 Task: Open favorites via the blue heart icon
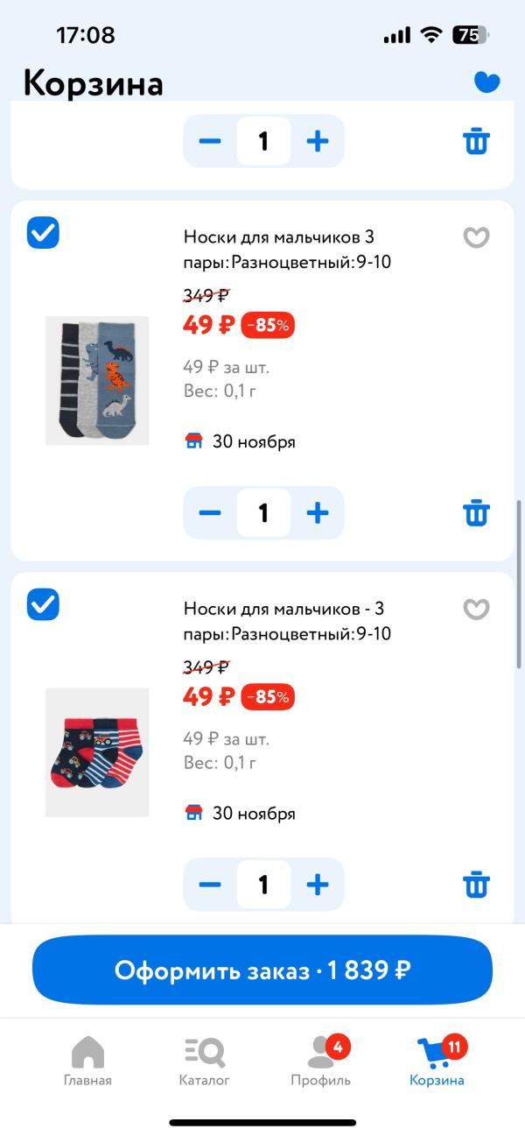486,81
